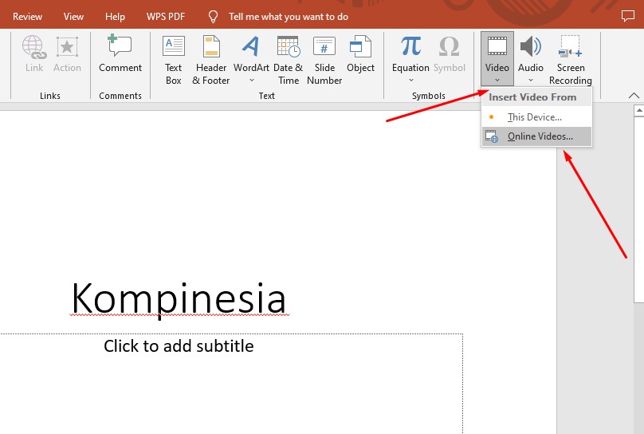
Task: Expand the WordArt styles dropdown
Action: click(x=251, y=80)
